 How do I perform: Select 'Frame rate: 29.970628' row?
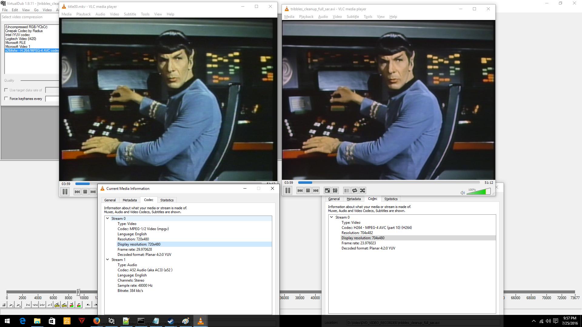coord(194,249)
